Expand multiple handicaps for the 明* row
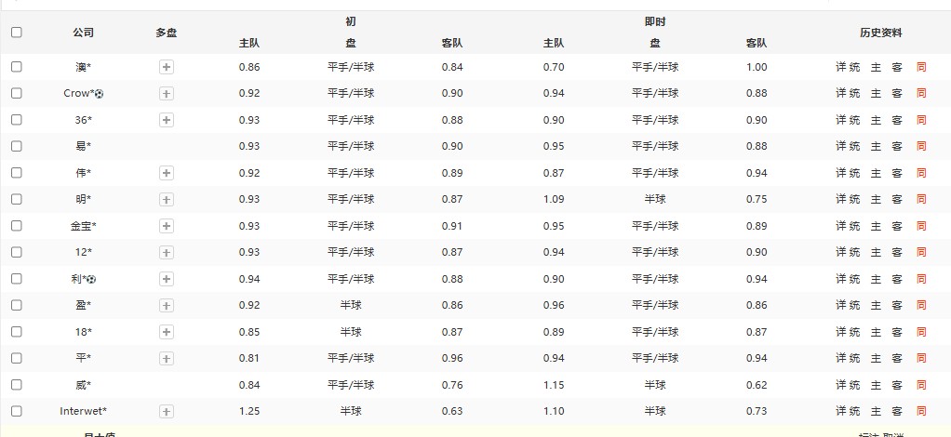The width and height of the screenshot is (951, 437). click(x=167, y=199)
